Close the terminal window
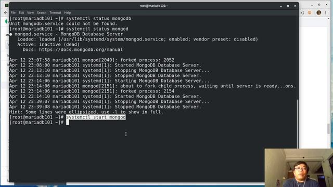The height and width of the screenshot is (187, 333). [x=295, y=6]
